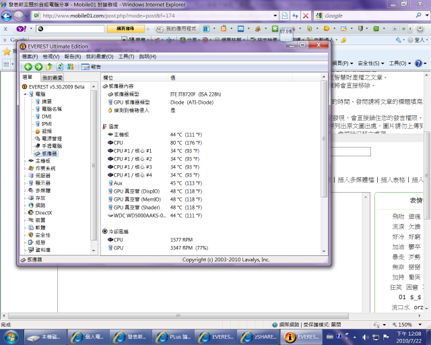Switch to the 選單 menu tab
Screen dimensions: 431x345
point(28,77)
